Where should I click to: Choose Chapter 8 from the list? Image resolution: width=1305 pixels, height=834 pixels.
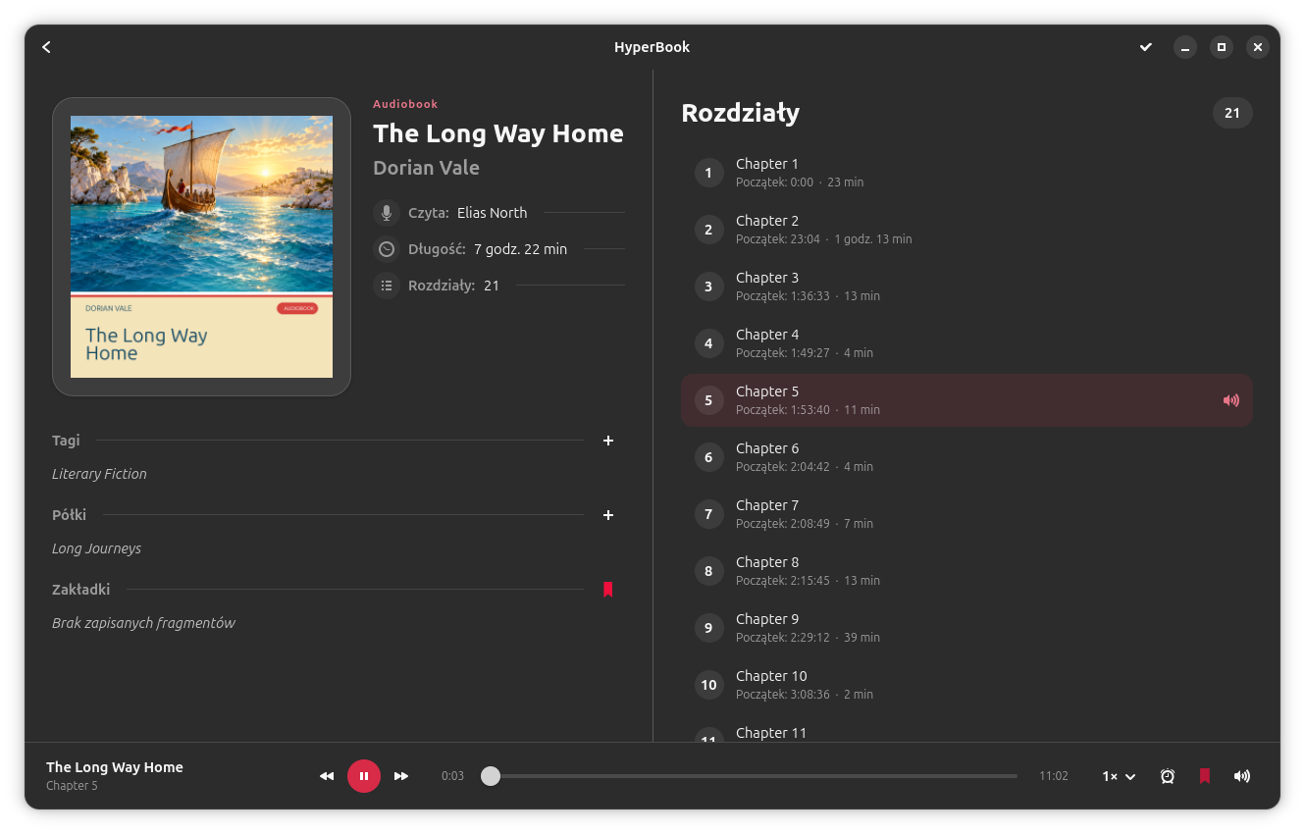(966, 571)
